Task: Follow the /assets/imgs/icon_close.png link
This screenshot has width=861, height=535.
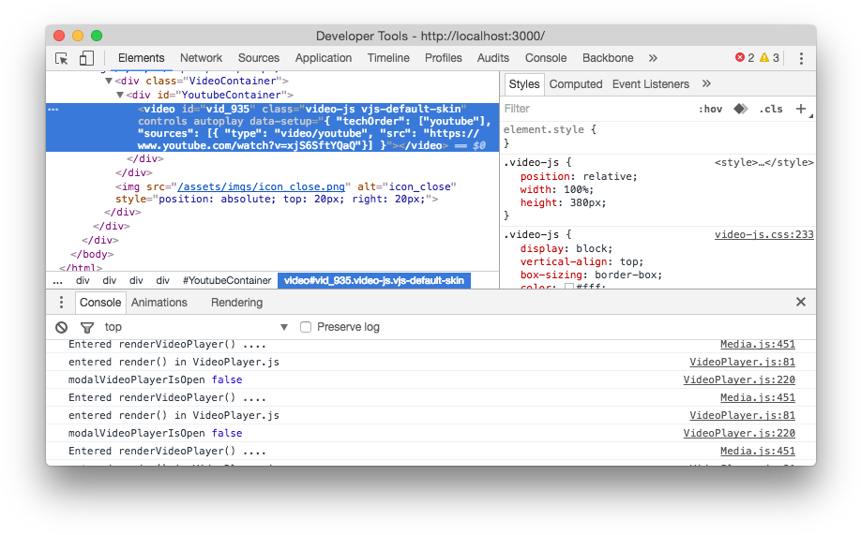Action: (x=262, y=186)
